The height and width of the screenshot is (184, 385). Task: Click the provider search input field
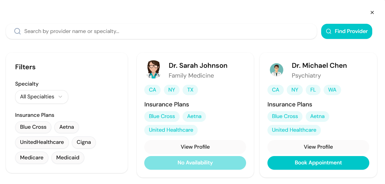tap(119, 31)
